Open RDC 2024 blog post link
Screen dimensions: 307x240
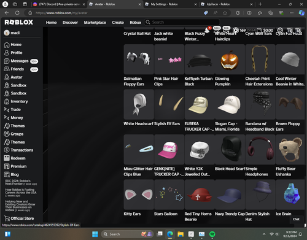(21, 182)
